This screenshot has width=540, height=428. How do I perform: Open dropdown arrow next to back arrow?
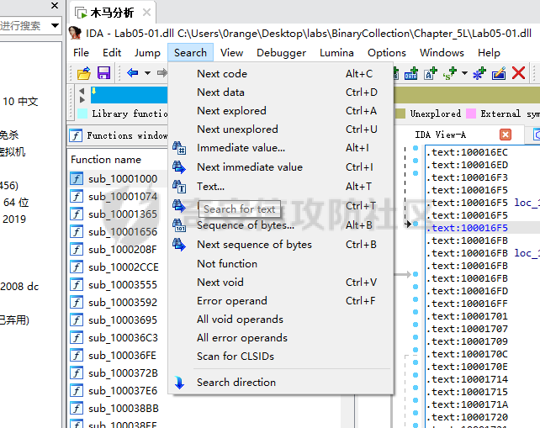coord(147,73)
